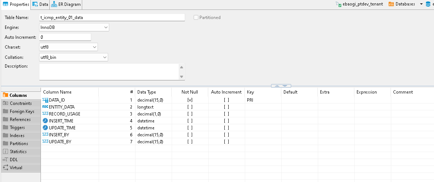The image size is (434, 182).
Task: Toggle Not Null for ENTITY_DATA
Action: [190, 107]
